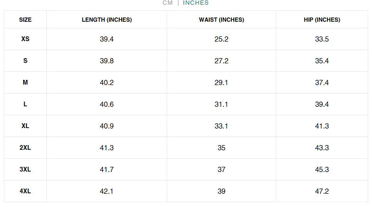Select the XL size row label
Viewport: 372px width, 207px height.
[x=26, y=126]
